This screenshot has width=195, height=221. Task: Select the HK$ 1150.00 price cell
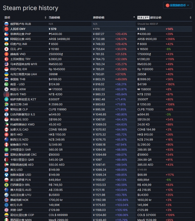coord(57,134)
